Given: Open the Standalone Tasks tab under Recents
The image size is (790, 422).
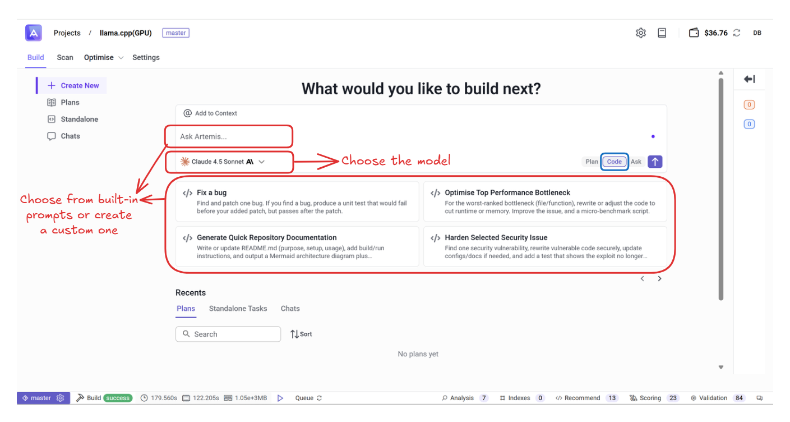Looking at the screenshot, I should click(x=238, y=309).
